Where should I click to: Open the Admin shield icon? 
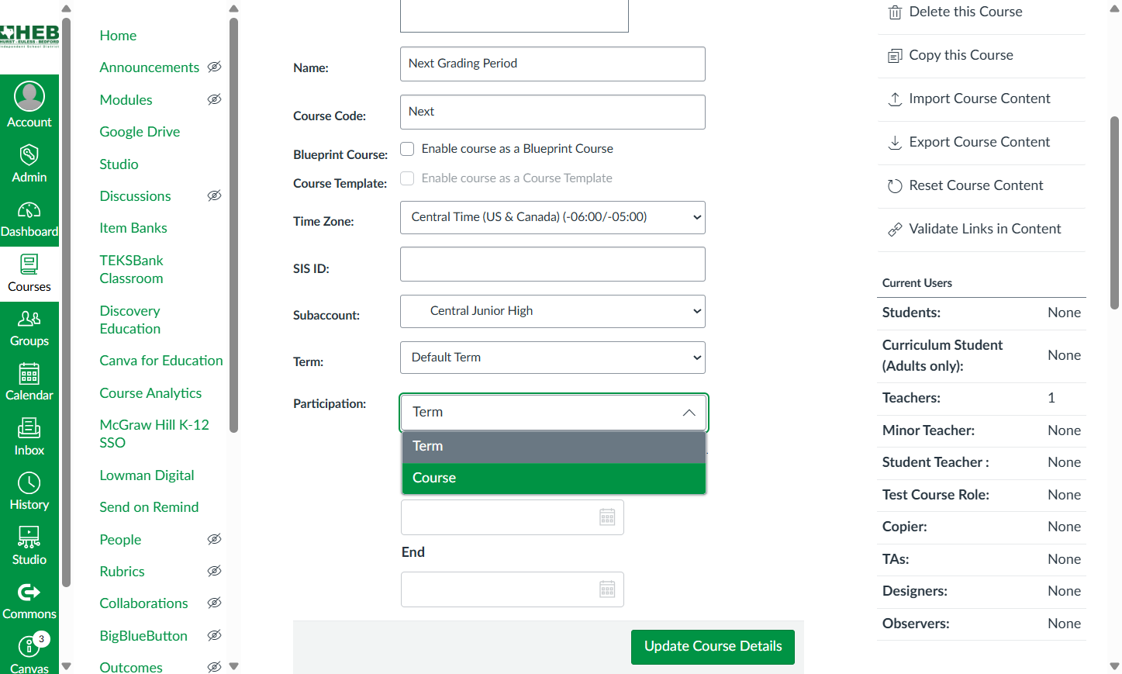point(29,154)
